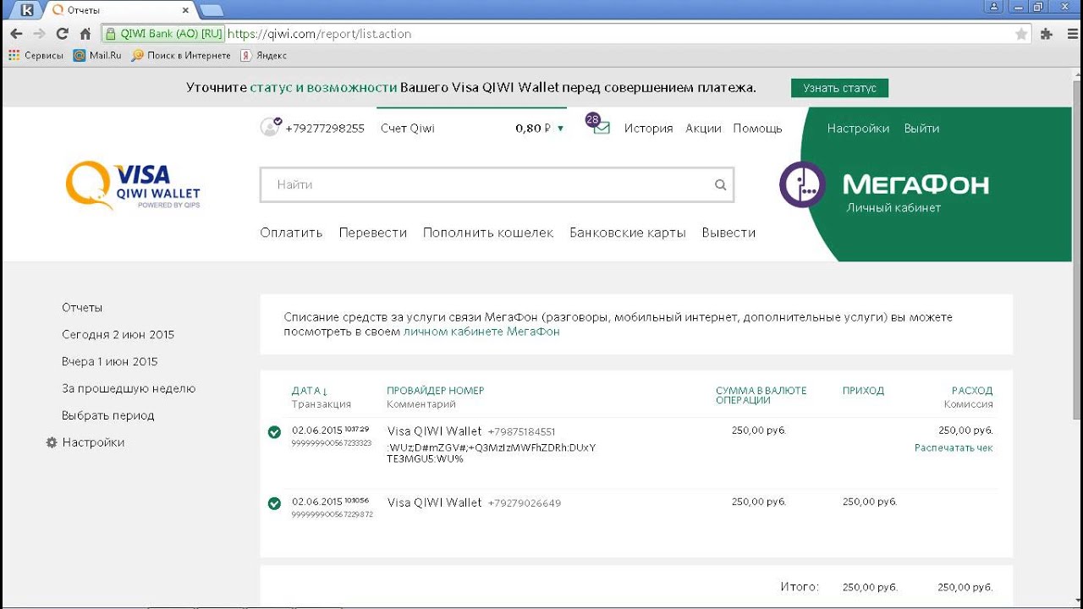Viewport: 1083px width, 609px height.
Task: Click the Итого: total label
Action: (799, 587)
